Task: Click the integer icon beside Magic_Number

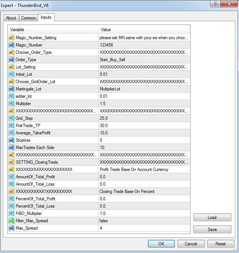Action: coord(11,45)
